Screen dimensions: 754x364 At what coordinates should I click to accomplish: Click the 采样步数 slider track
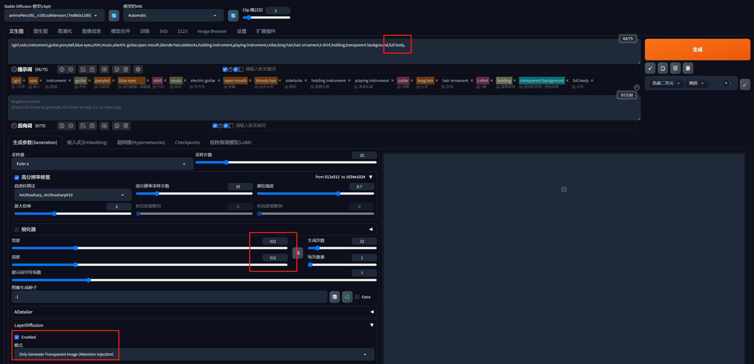286,162
